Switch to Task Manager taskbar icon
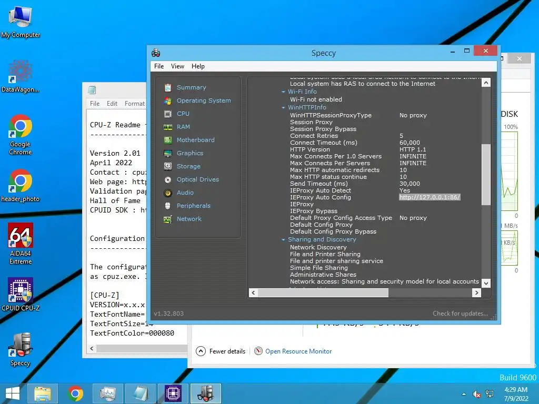The width and height of the screenshot is (539, 404). (108, 393)
